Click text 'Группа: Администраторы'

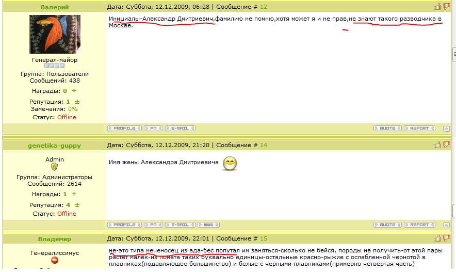(x=54, y=177)
